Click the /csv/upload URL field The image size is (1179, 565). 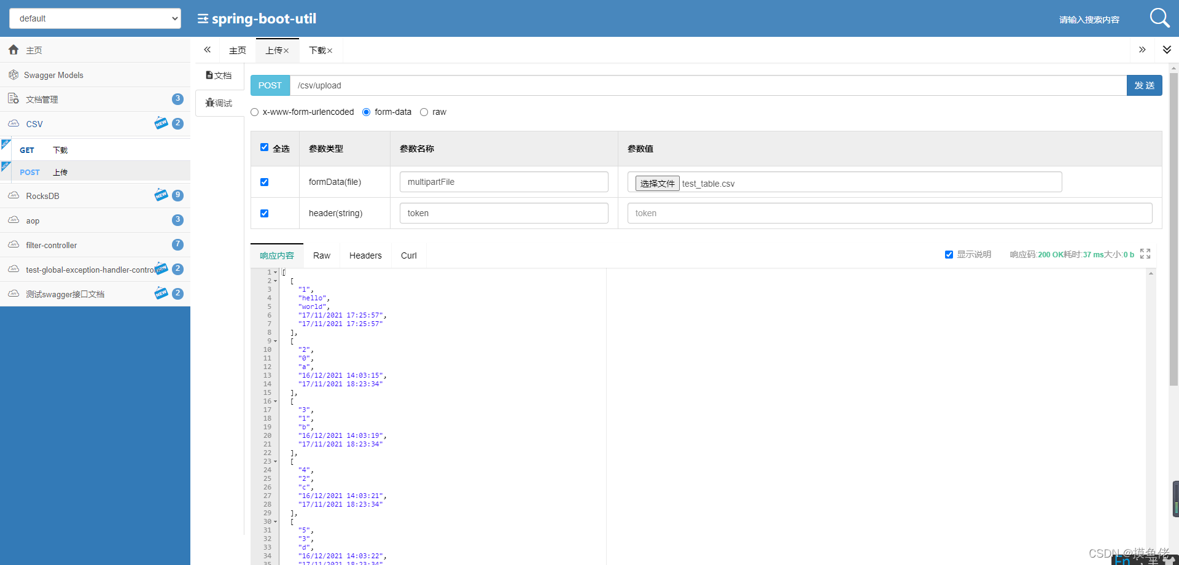coord(708,85)
